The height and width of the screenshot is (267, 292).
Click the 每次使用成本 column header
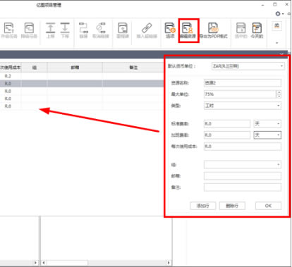point(11,68)
